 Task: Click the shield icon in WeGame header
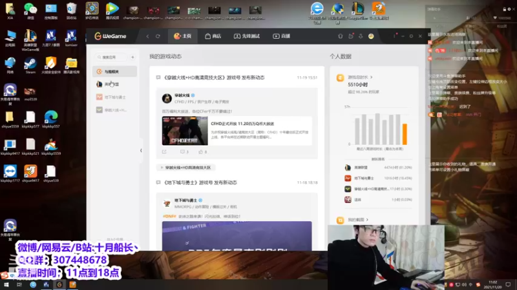point(341,36)
